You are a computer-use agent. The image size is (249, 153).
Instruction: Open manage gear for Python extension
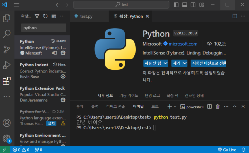[63, 53]
